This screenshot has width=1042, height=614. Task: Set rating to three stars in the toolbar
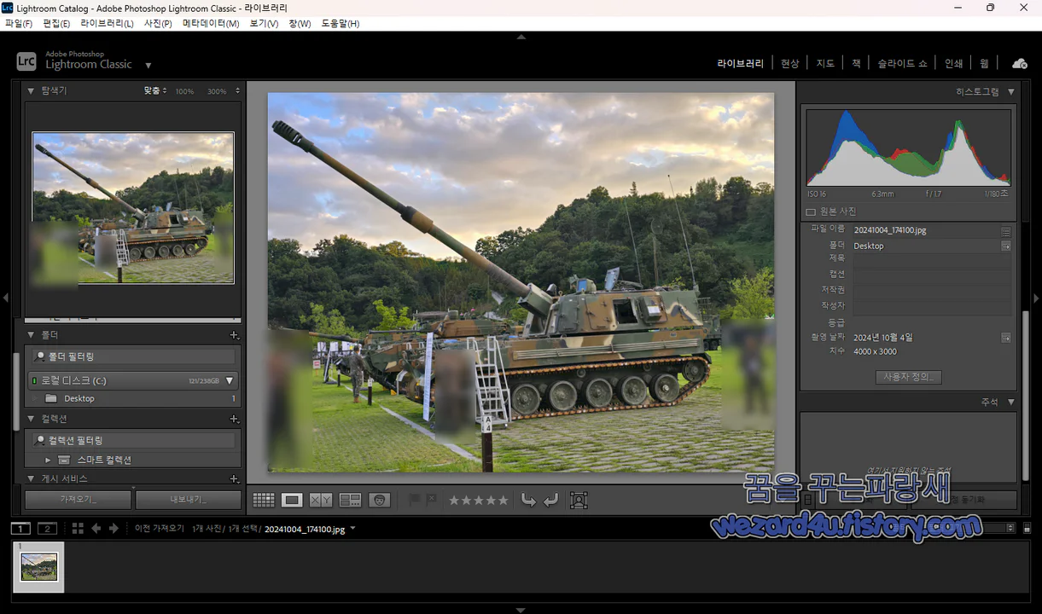click(479, 501)
